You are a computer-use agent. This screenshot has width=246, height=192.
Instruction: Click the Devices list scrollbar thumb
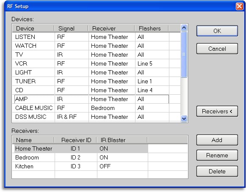(184, 54)
